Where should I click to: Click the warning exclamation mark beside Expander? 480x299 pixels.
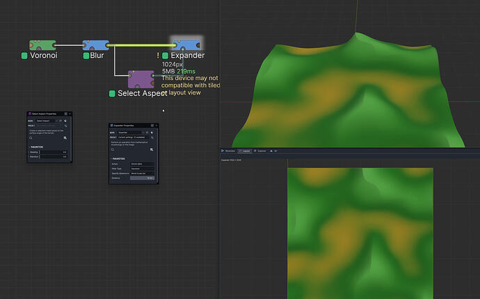[158, 56]
